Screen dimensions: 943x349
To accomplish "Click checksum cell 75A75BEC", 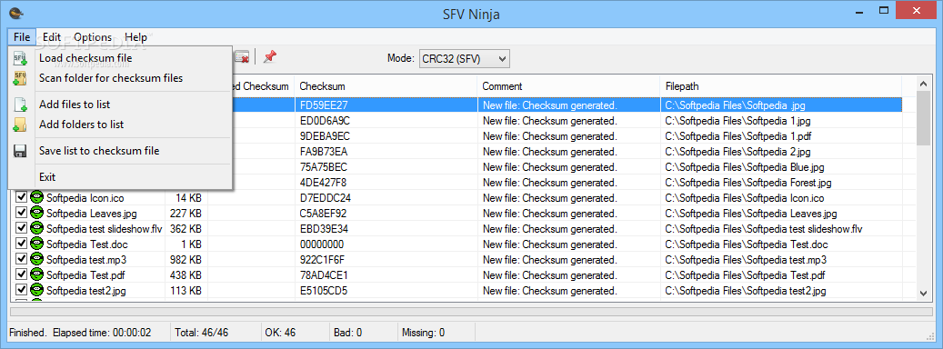I will [x=324, y=167].
